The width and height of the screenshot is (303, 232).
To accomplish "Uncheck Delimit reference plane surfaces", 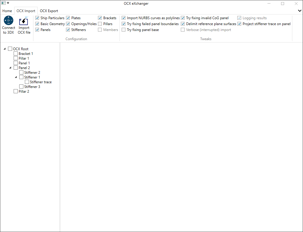I will click(183, 24).
